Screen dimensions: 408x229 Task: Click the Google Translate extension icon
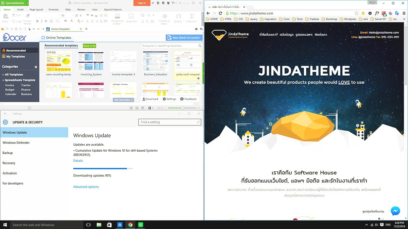click(397, 13)
